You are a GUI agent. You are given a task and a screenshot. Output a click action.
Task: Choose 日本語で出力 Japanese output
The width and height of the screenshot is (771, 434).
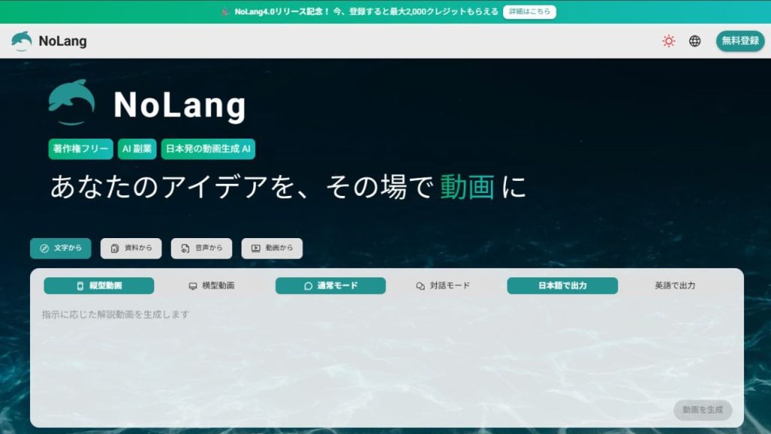pos(562,286)
